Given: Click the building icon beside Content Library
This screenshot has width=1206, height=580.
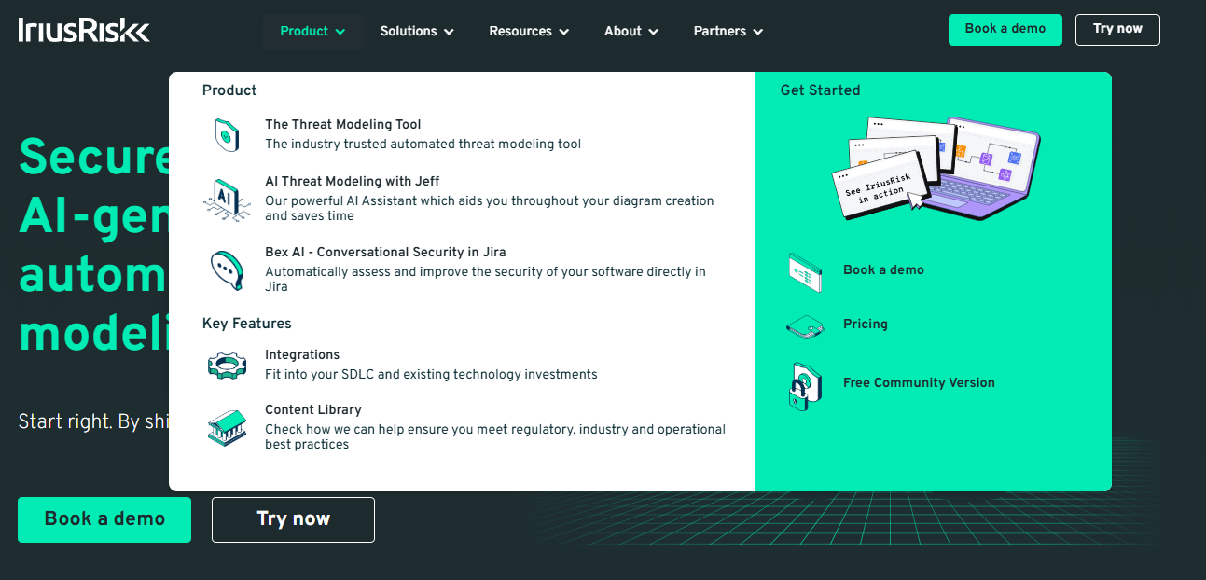Looking at the screenshot, I should [x=227, y=427].
